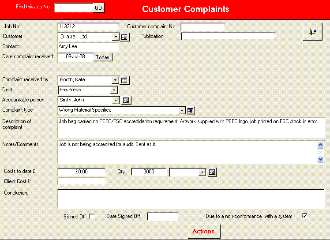Click the exit door icon button
The height and width of the screenshot is (240, 330).
(312, 32)
